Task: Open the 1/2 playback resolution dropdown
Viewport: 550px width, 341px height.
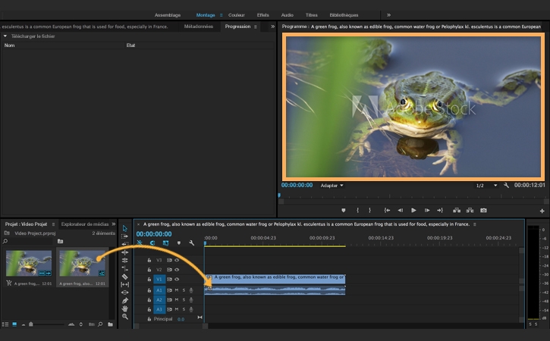Action: coord(486,185)
